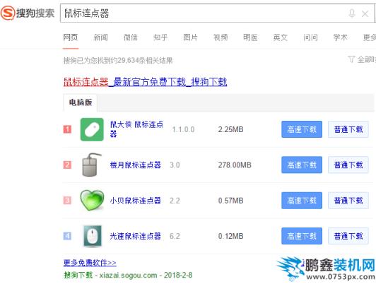
Task: Click the 光速鼠标连点器 app icon
Action: [x=93, y=236]
